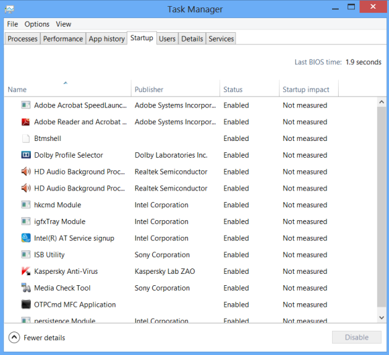Open the Options menu
Viewport: 389px width, 355px height.
click(x=37, y=24)
